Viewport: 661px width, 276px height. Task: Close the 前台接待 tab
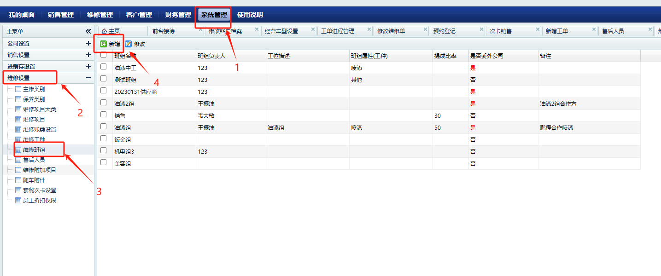200,30
